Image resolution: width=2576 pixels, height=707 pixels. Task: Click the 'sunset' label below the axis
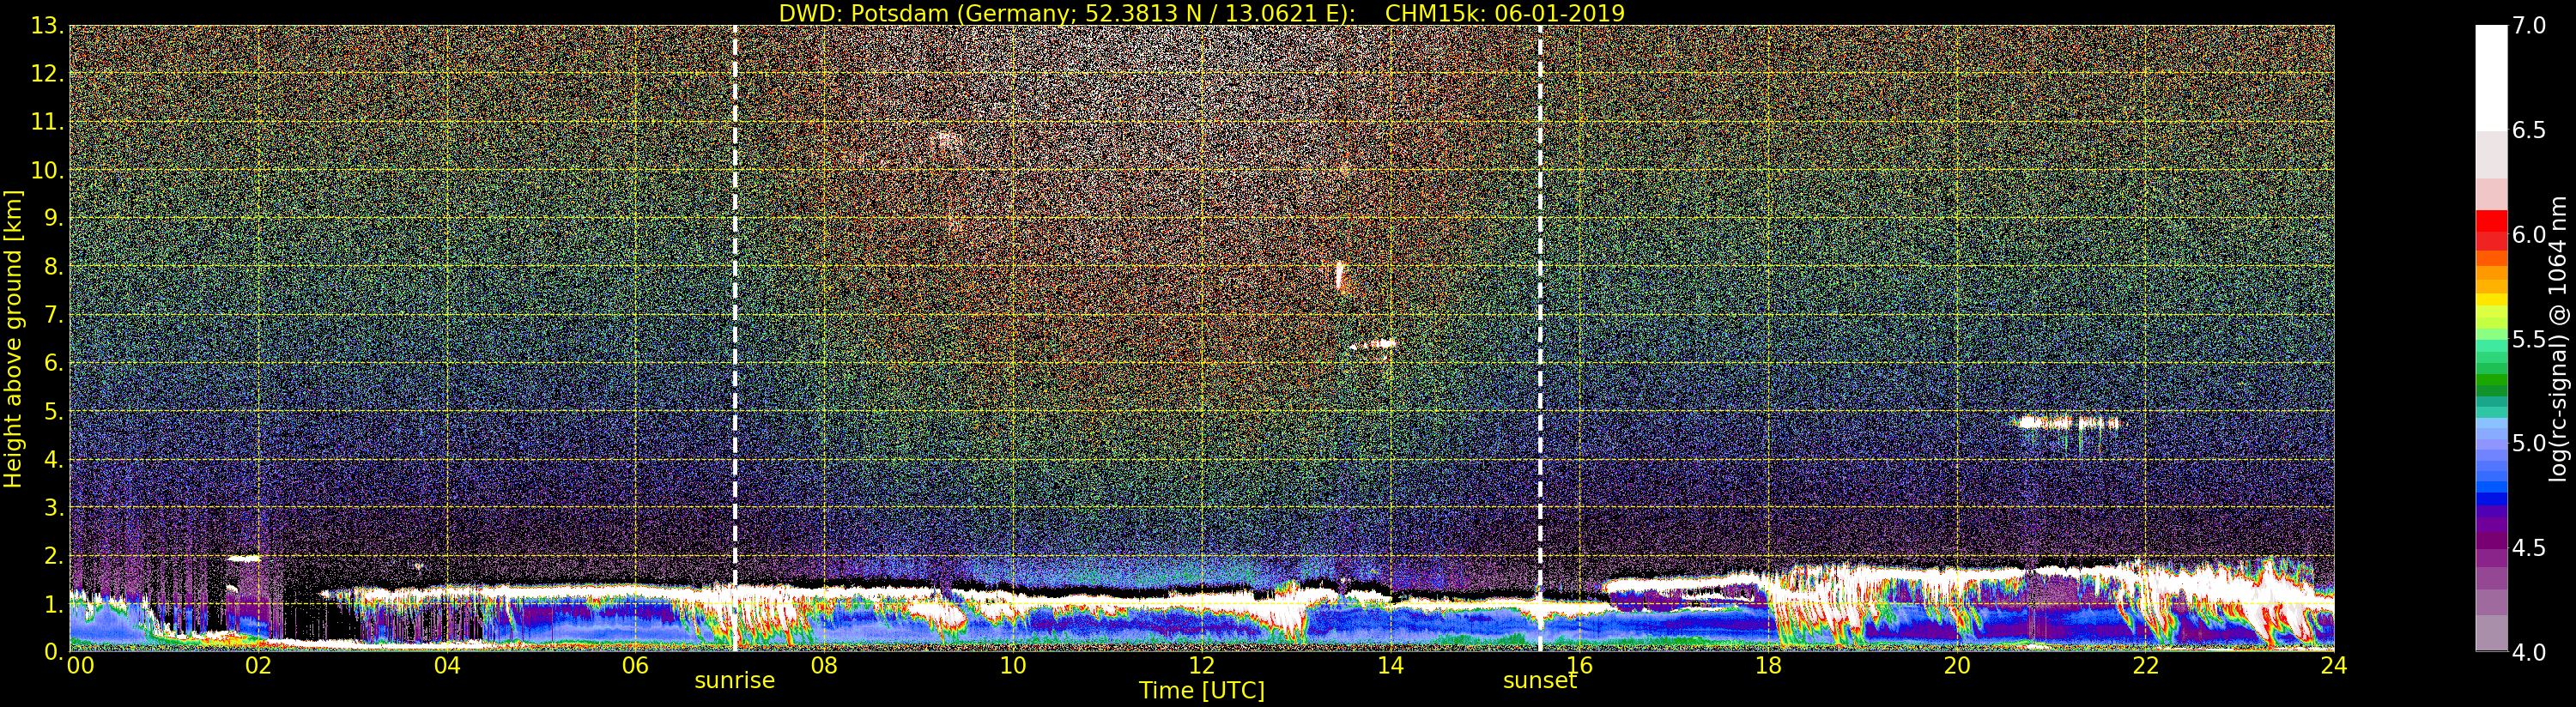pyautogui.click(x=1540, y=680)
